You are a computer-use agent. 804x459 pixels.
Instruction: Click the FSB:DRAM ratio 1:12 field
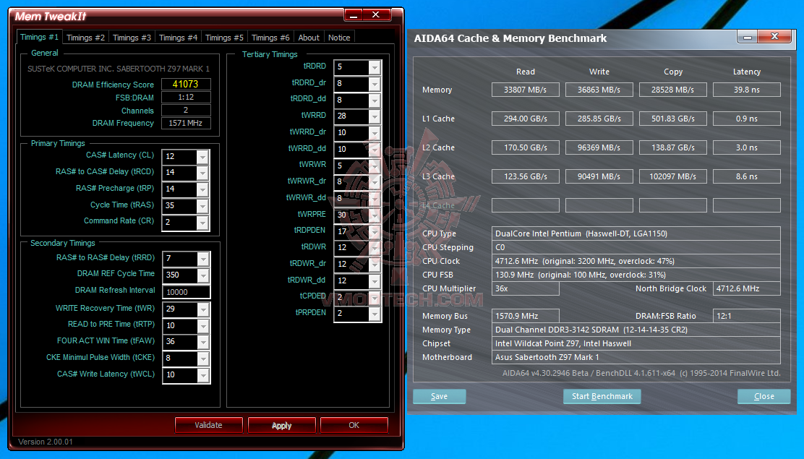(x=186, y=97)
